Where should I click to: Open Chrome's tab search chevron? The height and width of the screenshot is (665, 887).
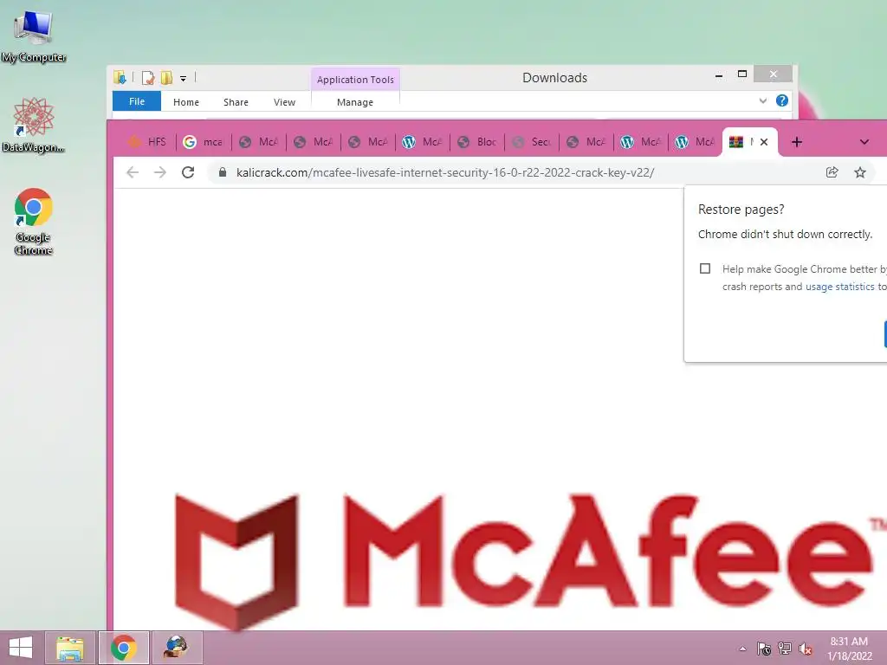point(864,142)
